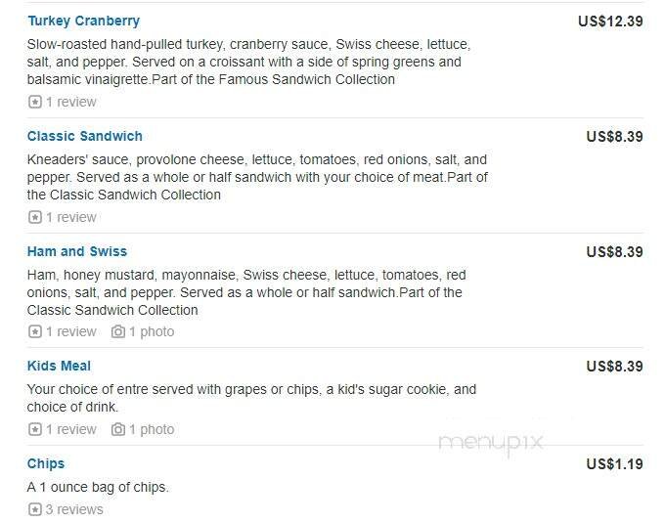Click the star icon under Turkey Cranberry
The height and width of the screenshot is (523, 666).
click(x=35, y=102)
